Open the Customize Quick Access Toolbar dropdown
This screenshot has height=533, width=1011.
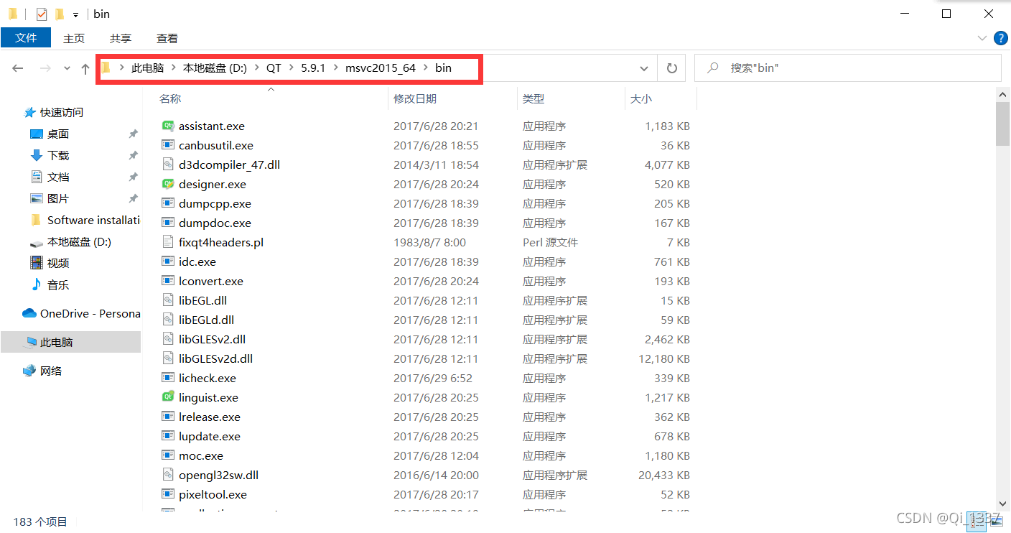point(75,14)
